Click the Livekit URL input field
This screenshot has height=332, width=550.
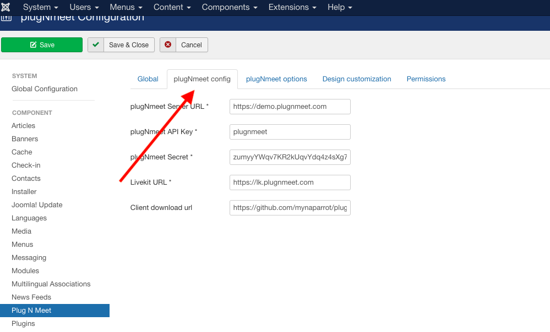(290, 182)
